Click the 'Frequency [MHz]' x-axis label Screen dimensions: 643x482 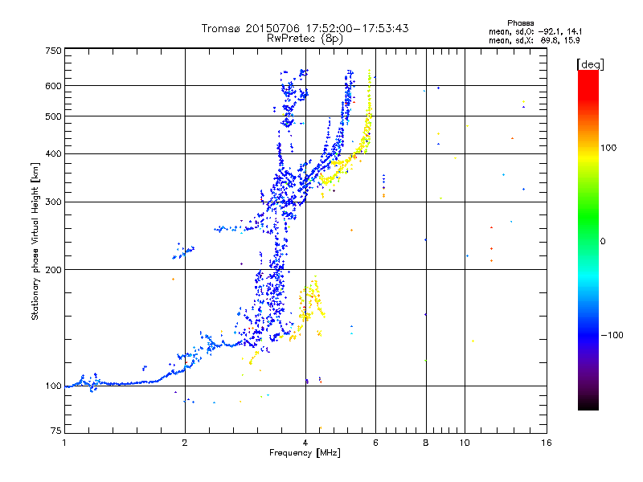(x=305, y=453)
